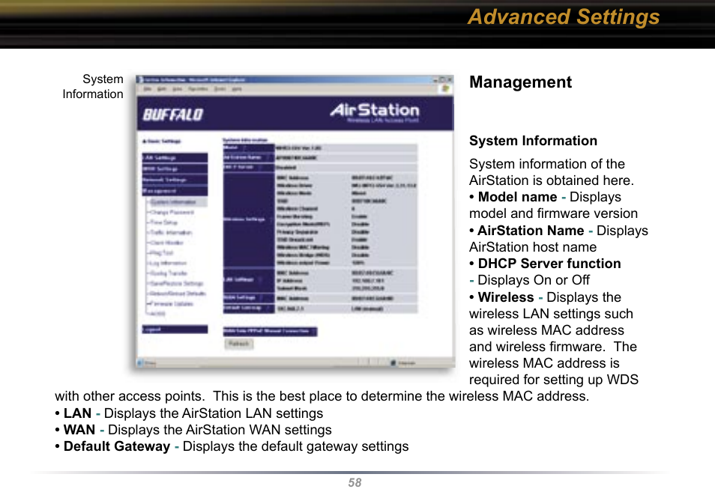Click the help mark beside the Model row
The image size is (715, 495).
point(244,148)
